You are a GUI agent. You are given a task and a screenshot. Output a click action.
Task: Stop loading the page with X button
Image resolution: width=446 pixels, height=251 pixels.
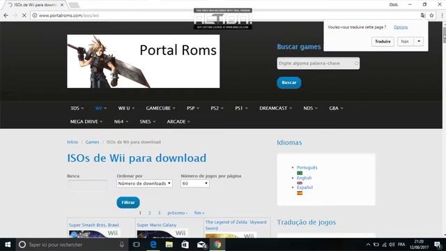(24, 15)
